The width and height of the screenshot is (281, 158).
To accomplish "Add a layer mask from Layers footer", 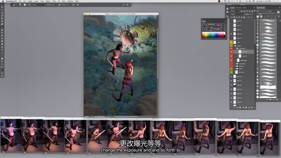I will [240, 108].
